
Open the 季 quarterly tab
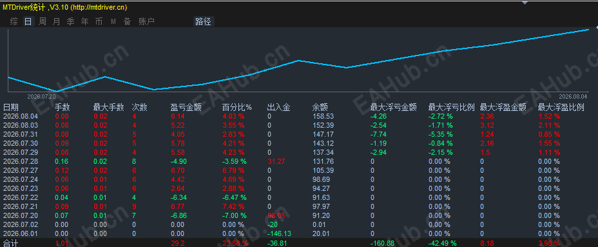point(70,22)
